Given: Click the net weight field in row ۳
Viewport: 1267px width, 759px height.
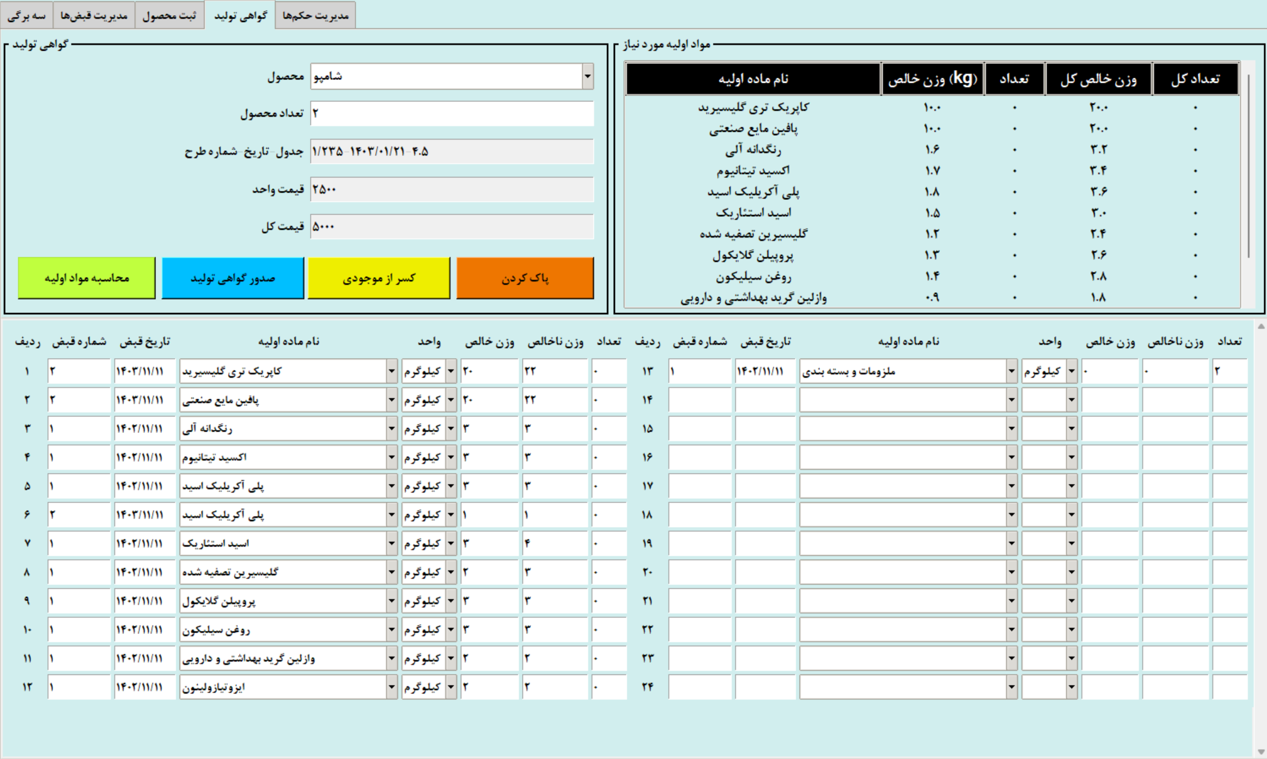Looking at the screenshot, I should [x=489, y=428].
